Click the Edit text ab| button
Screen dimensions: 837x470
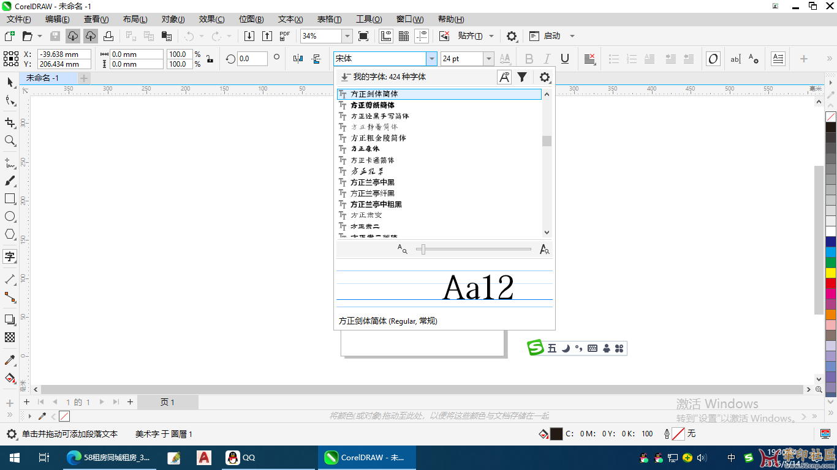coord(735,59)
